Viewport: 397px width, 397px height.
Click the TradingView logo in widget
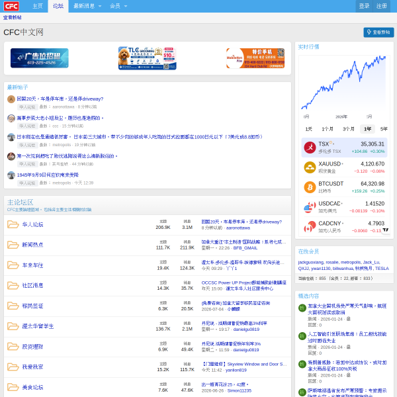(x=385, y=230)
